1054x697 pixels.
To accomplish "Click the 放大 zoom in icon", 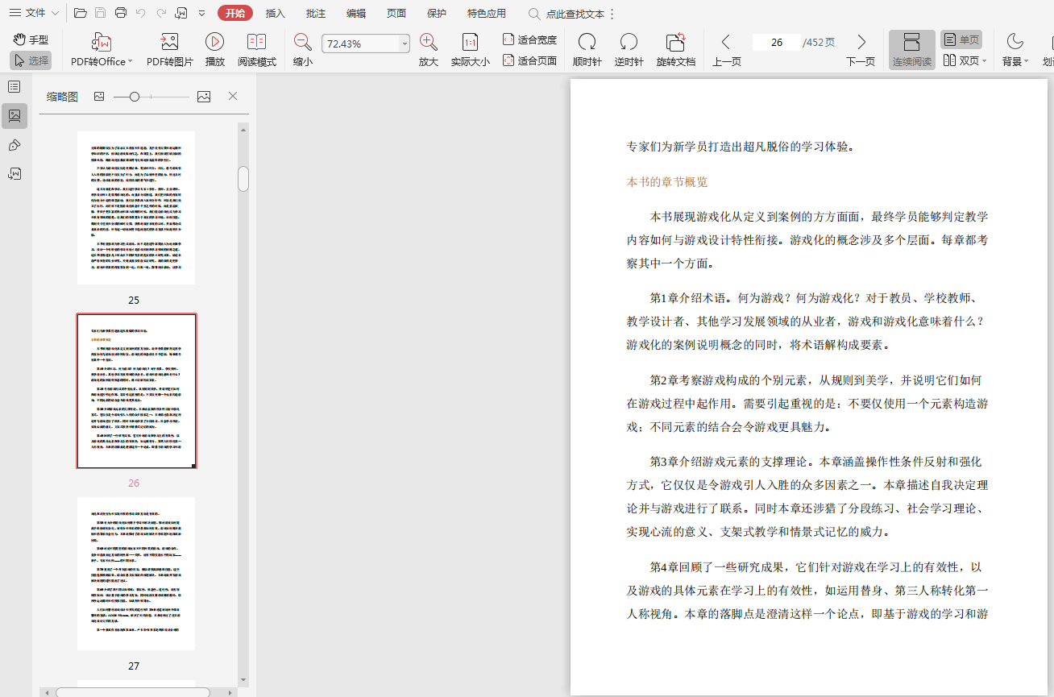I will tap(428, 43).
